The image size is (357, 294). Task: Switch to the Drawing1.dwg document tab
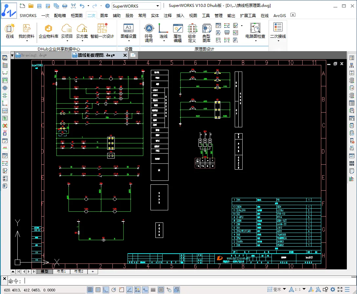[x=33, y=55]
